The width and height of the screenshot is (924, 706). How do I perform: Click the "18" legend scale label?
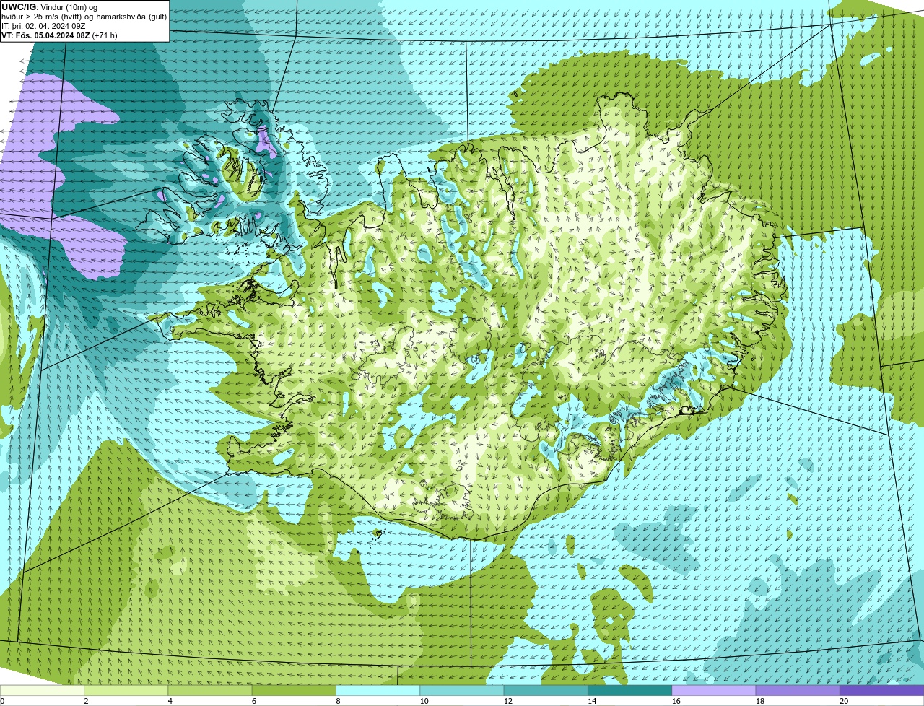pos(760,701)
